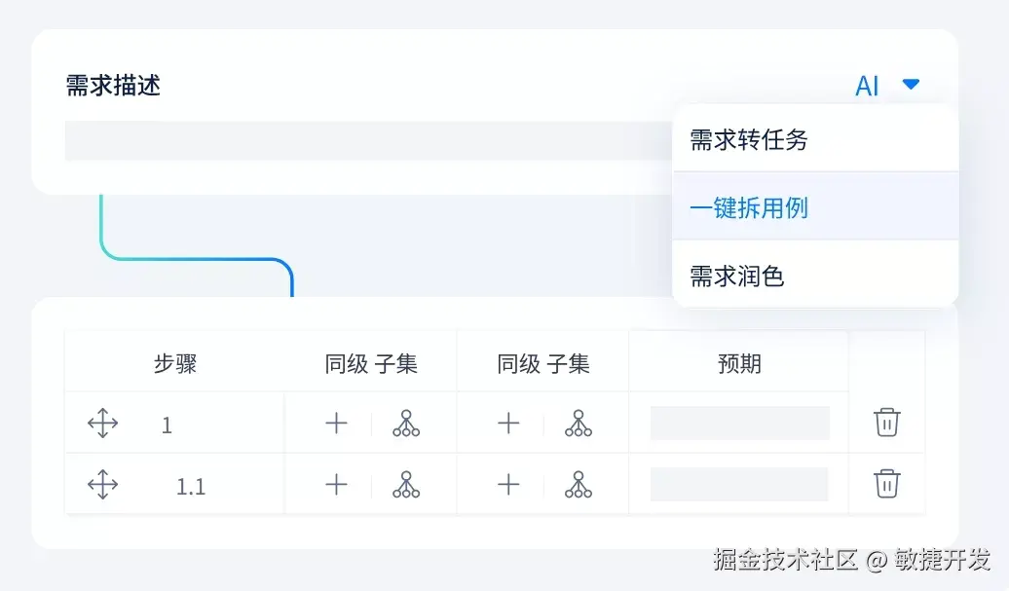This screenshot has height=591, width=1009.
Task: Delete step 1 using its trash icon
Action: pos(887,424)
